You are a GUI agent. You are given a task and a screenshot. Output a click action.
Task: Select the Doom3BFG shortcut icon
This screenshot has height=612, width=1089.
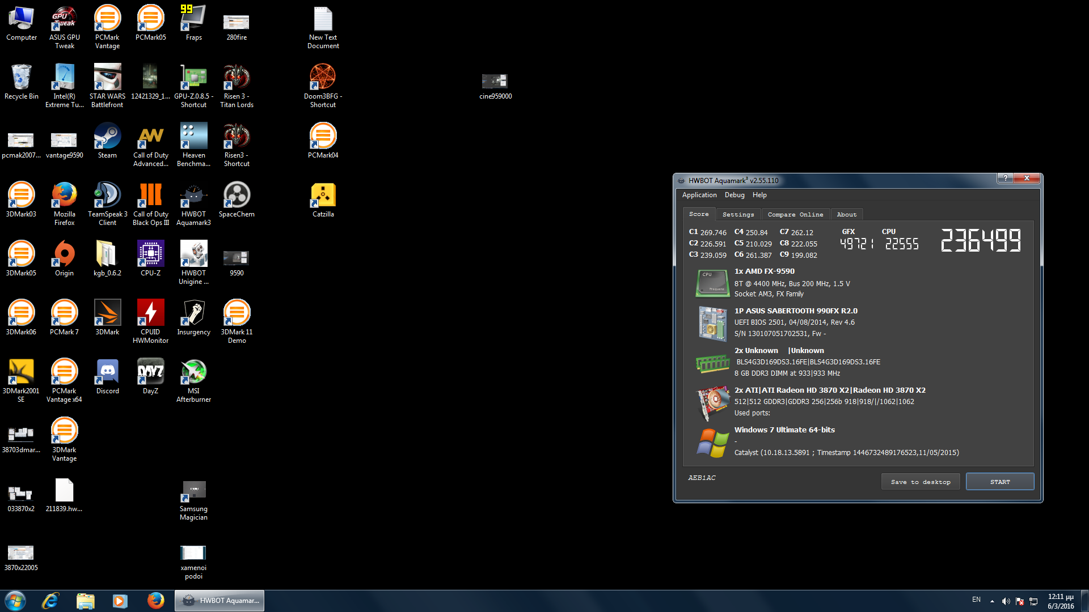coord(323,86)
